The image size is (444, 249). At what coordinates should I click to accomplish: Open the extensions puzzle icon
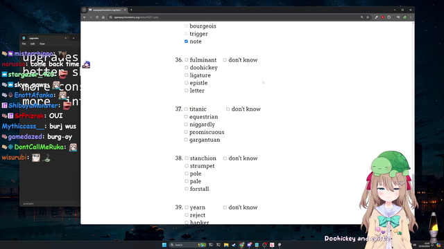pyautogui.click(x=389, y=17)
